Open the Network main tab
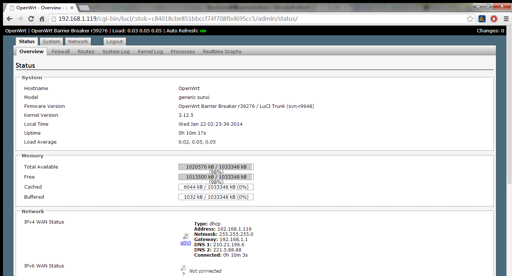Screen dimensions: 512x276 [78, 42]
